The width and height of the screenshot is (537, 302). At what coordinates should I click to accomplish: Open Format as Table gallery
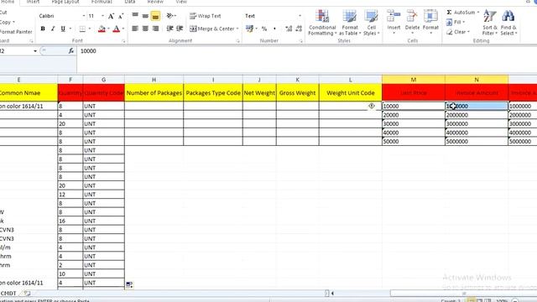(x=350, y=23)
